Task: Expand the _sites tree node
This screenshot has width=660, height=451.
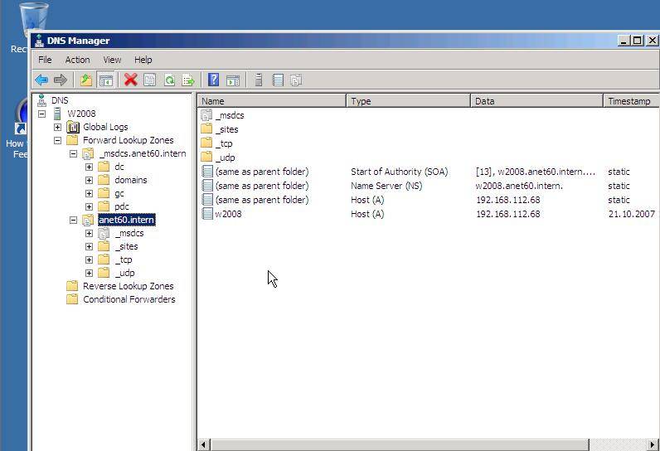Action: [89, 246]
